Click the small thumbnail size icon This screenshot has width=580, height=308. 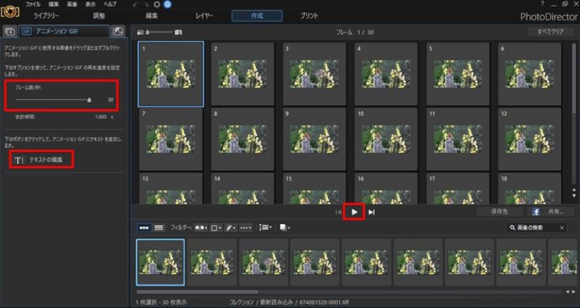140,33
